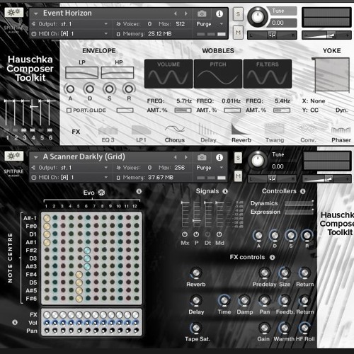Click the Tape Sat. knob
Image resolution: width=354 pixels, height=354 pixels.
(x=196, y=328)
